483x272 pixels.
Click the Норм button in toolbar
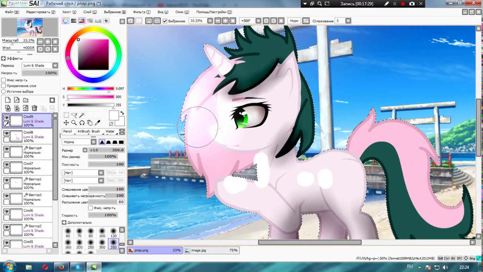(294, 21)
